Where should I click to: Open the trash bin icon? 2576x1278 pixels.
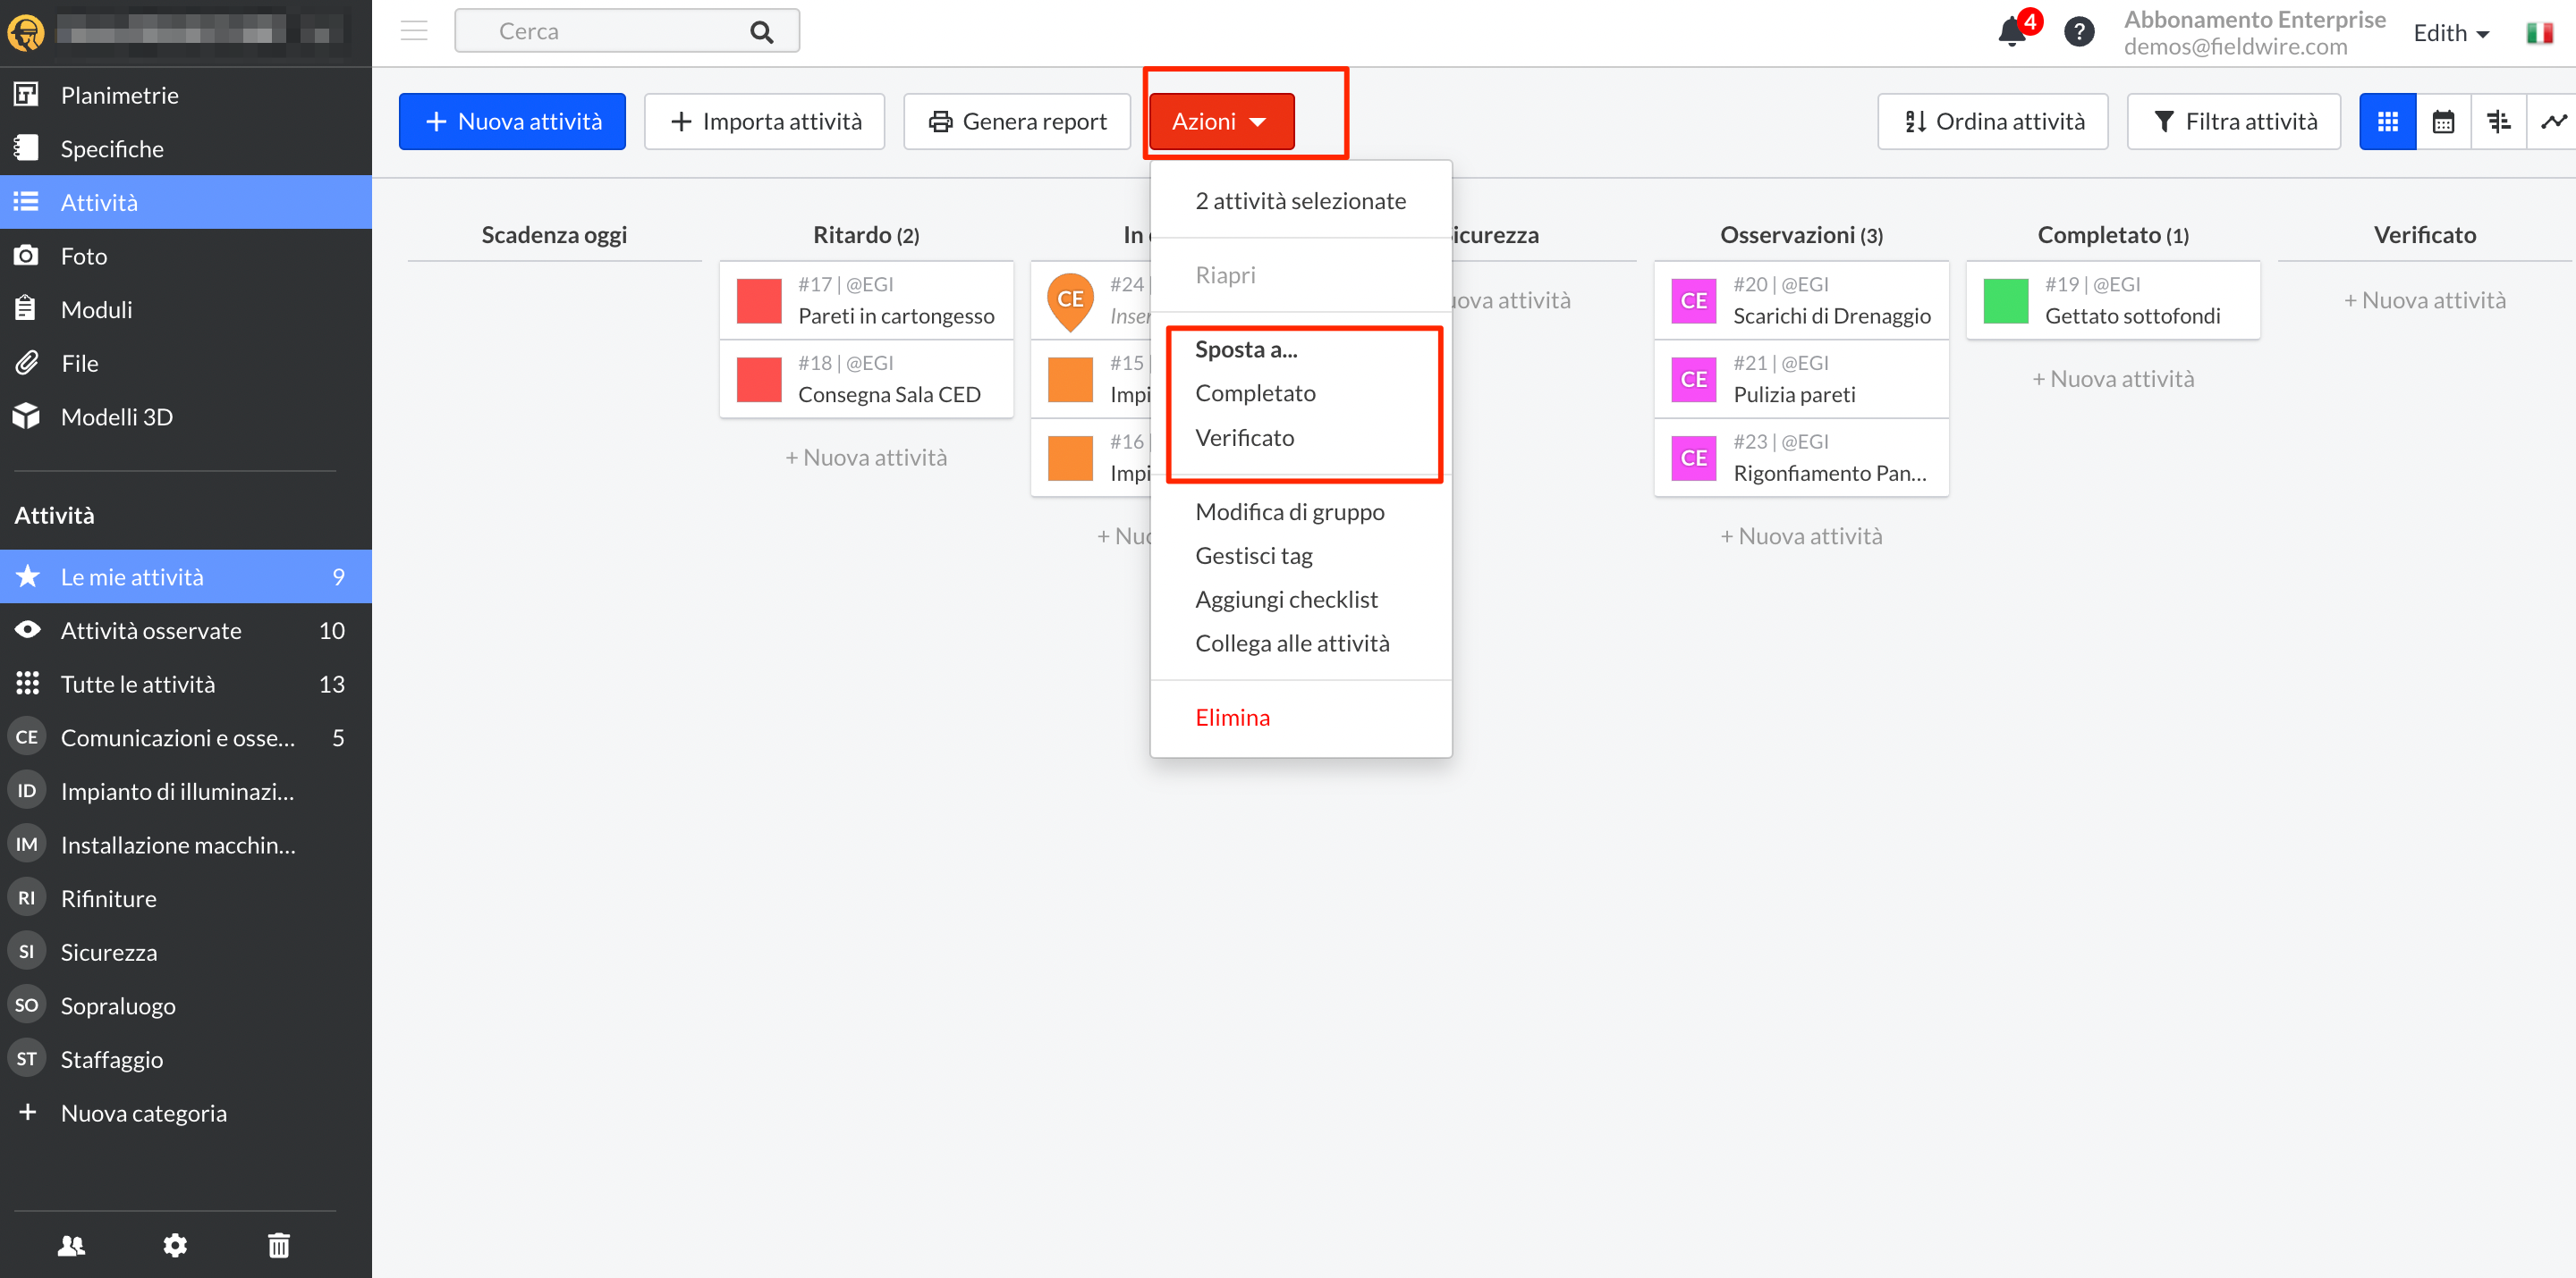pos(279,1245)
